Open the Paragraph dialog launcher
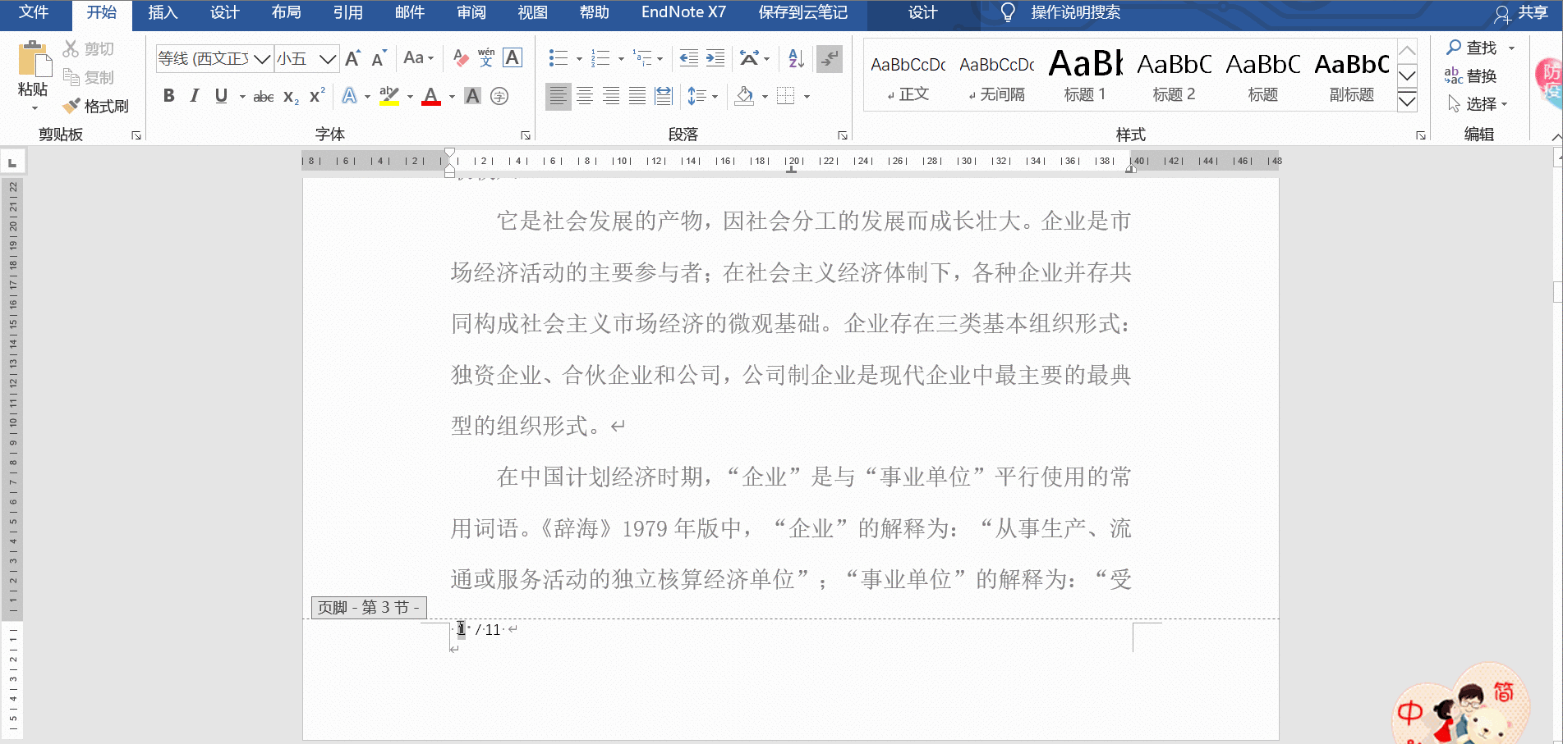 click(x=841, y=134)
